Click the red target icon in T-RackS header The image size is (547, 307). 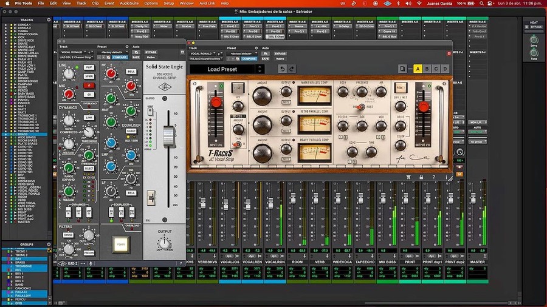click(x=449, y=53)
